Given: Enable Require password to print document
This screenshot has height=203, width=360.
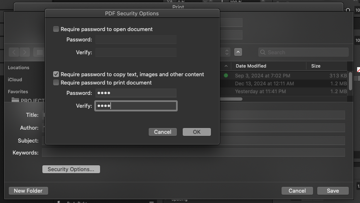Looking at the screenshot, I should 56,83.
